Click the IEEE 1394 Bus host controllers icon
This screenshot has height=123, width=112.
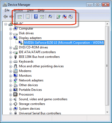point(16,57)
